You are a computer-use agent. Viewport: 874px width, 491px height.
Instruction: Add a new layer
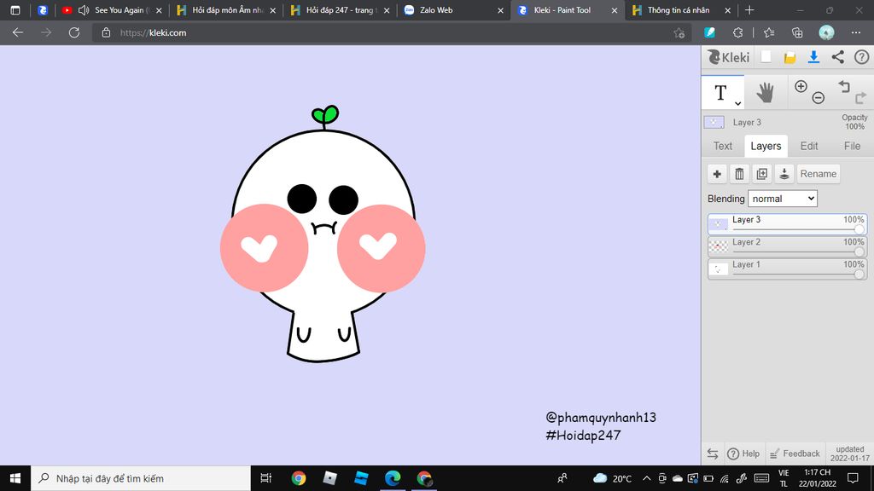(717, 174)
